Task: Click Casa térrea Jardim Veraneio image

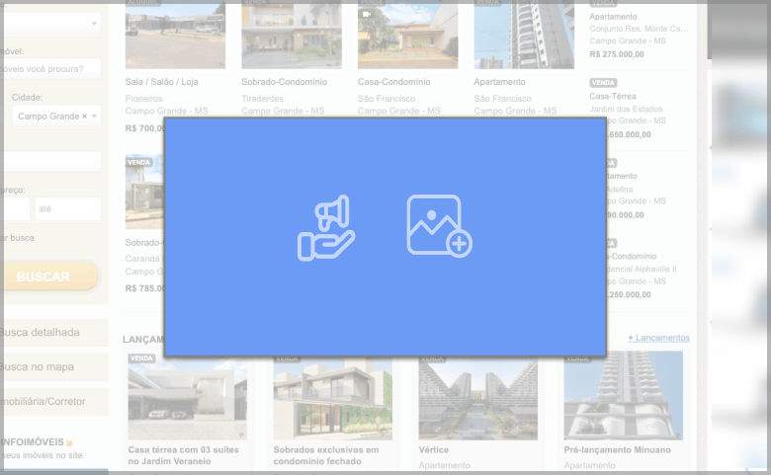Action: click(x=188, y=396)
